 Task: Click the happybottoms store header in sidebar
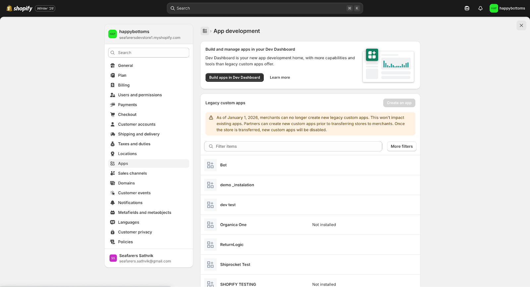click(x=149, y=34)
